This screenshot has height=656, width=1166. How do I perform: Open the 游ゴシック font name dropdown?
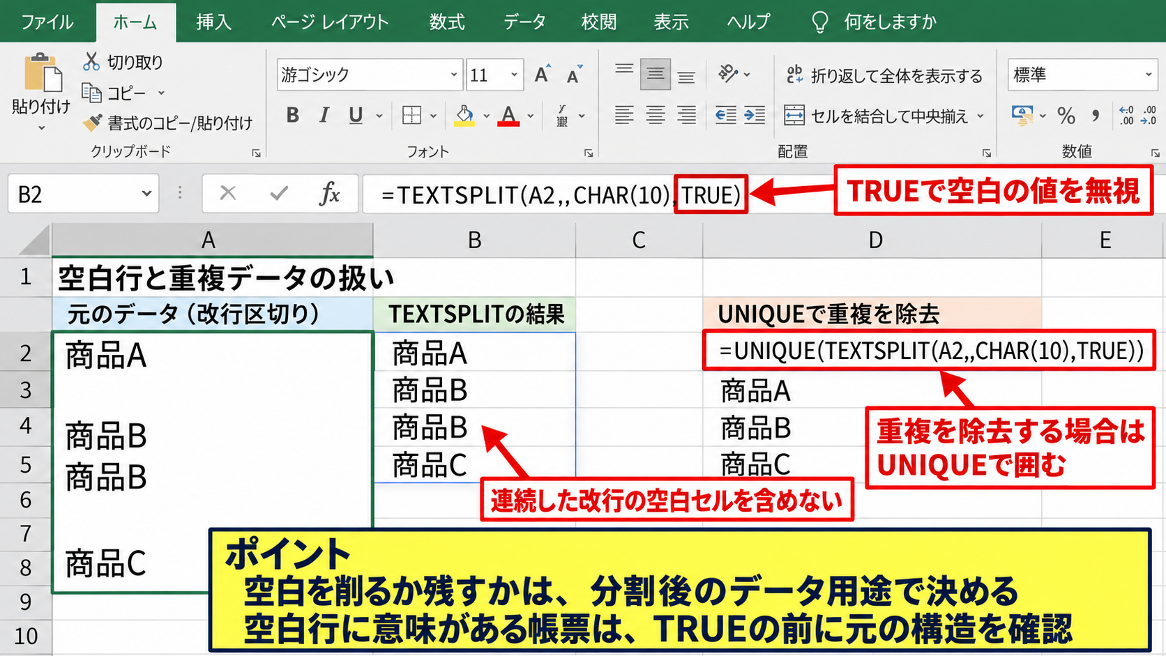point(454,75)
